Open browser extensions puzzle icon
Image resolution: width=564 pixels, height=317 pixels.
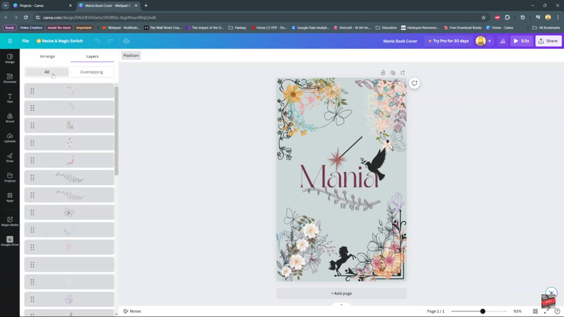507,17
